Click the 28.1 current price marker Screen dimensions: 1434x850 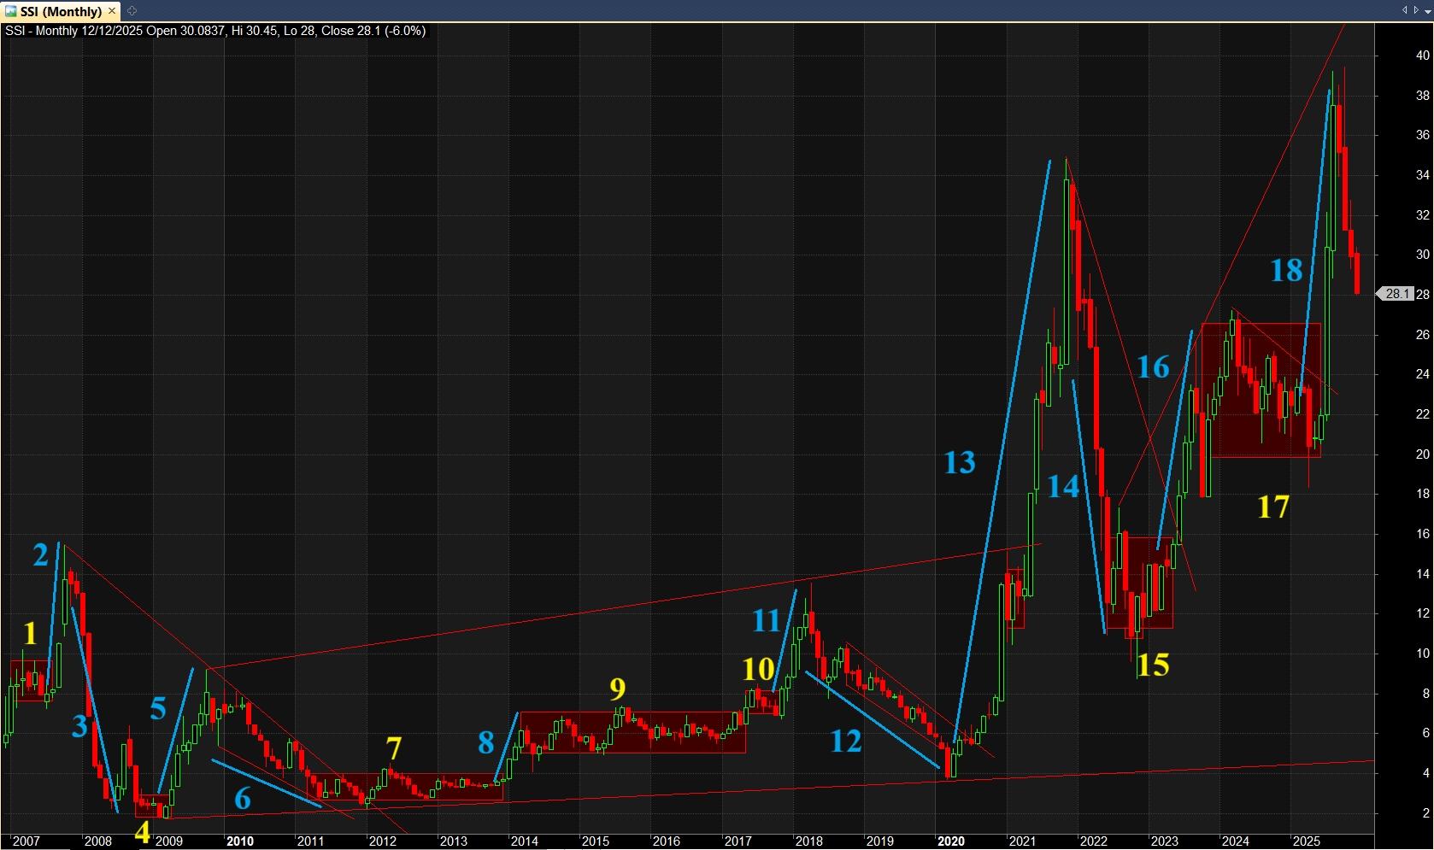click(x=1396, y=294)
